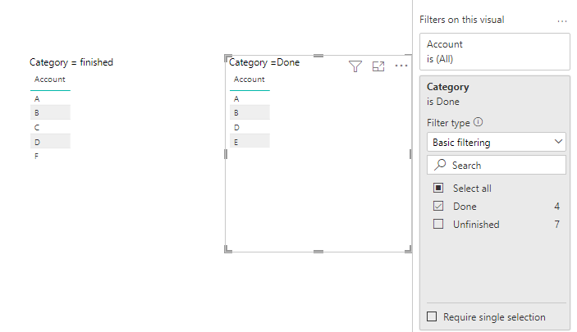Toggle the Select all checkbox
Image resolution: width=577 pixels, height=332 pixels.
(x=438, y=188)
